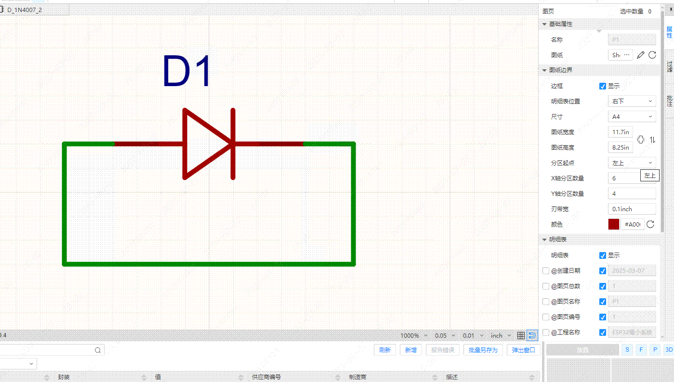Toggle the 明细表 显示 checkbox
The height and width of the screenshot is (382, 674).
click(602, 255)
